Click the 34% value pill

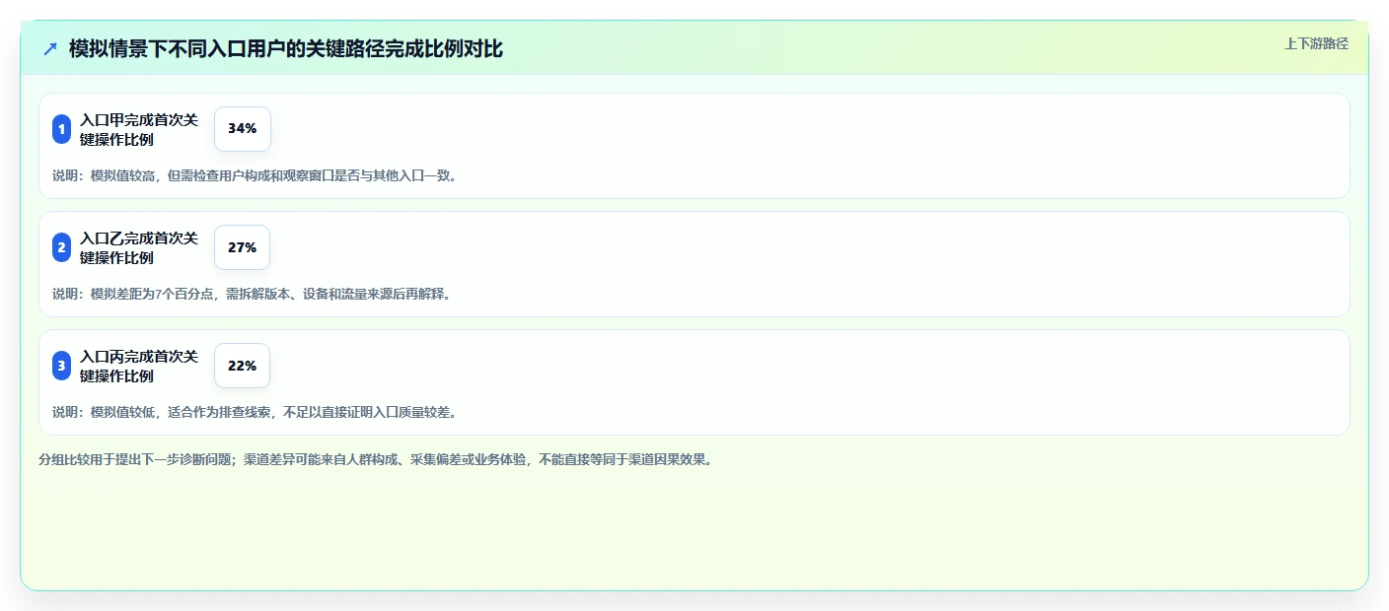(x=242, y=129)
